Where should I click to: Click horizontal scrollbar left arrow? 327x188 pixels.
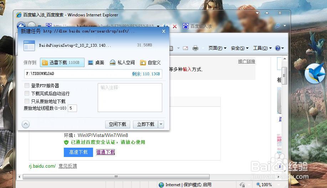pyautogui.click(x=19, y=177)
